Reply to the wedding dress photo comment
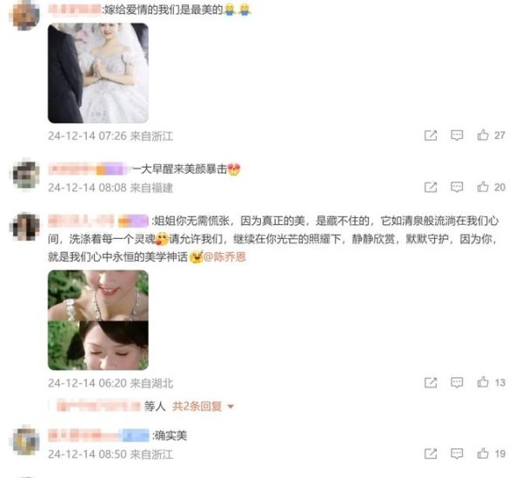Image resolution: width=522 pixels, height=478 pixels. [x=457, y=135]
